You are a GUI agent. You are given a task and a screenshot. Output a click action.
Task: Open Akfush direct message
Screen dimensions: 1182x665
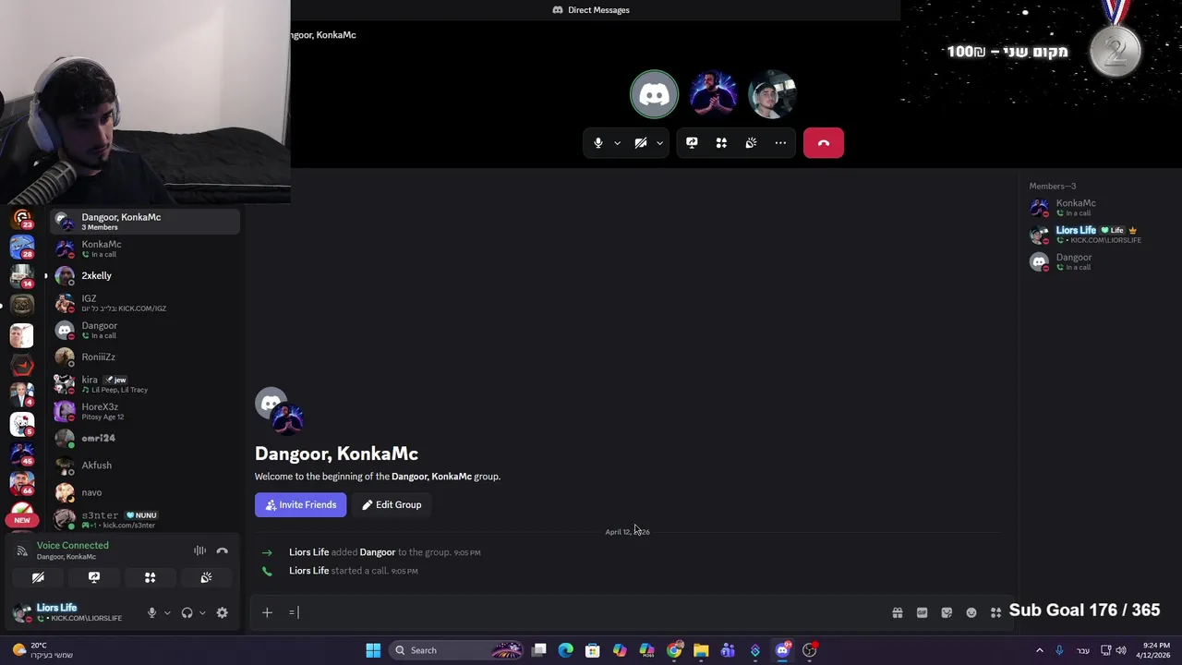pos(145,465)
